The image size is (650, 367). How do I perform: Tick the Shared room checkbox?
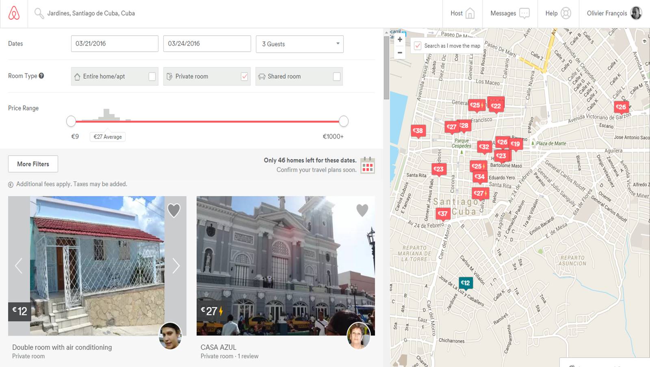coord(337,76)
